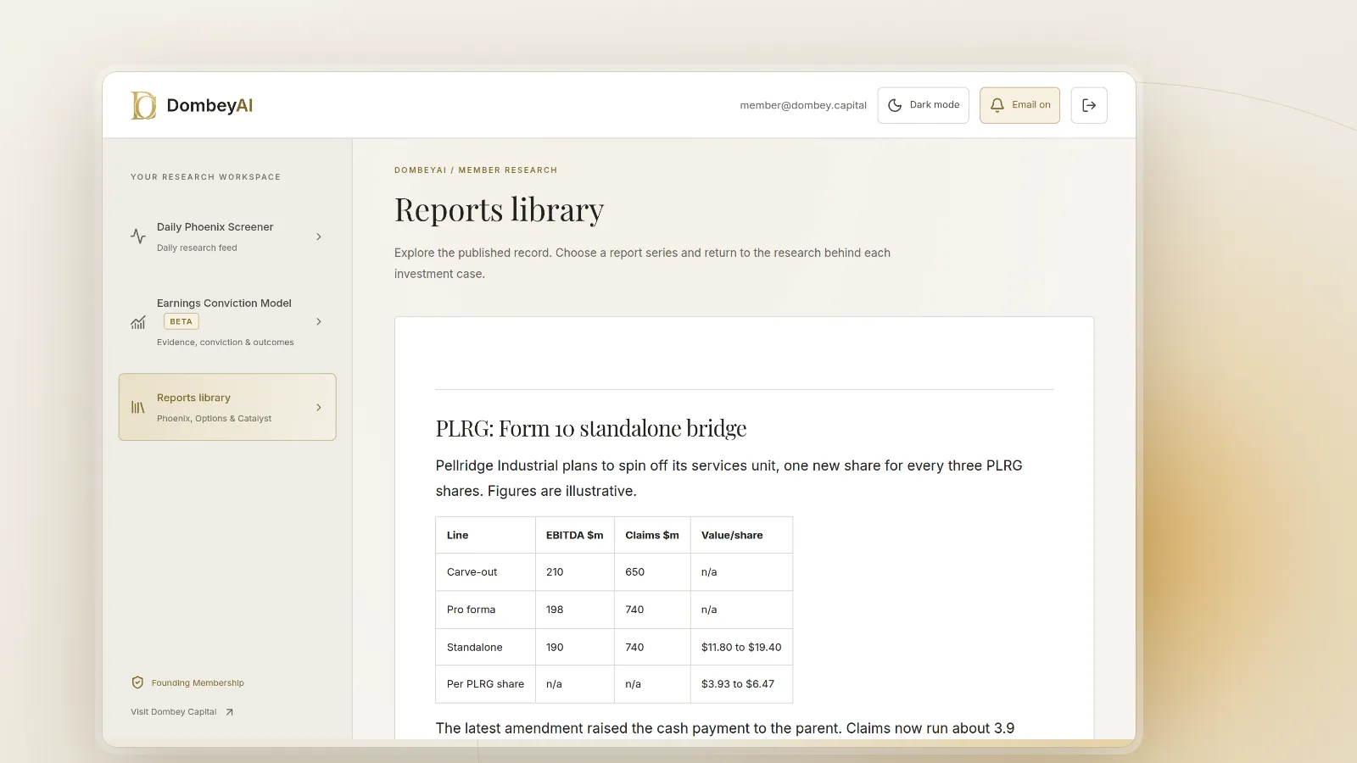Click PLRG: Form 10 standalone bridge heading
The height and width of the screenshot is (763, 1357).
(x=591, y=428)
